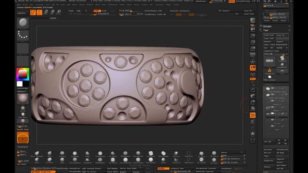The height and width of the screenshot is (173, 308).
Task: Activate the orange Draw mode icon
Action: pos(39,12)
